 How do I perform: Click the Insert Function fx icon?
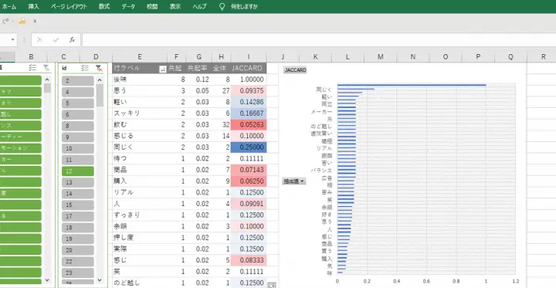(72, 40)
